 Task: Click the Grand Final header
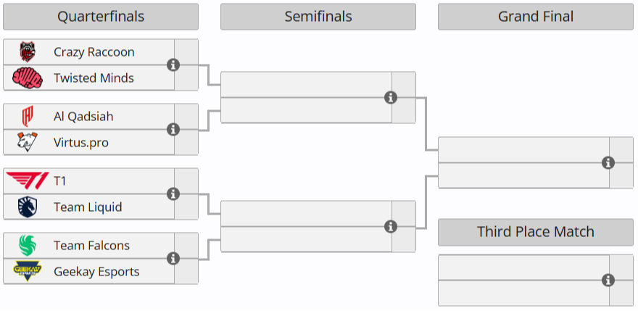[536, 17]
